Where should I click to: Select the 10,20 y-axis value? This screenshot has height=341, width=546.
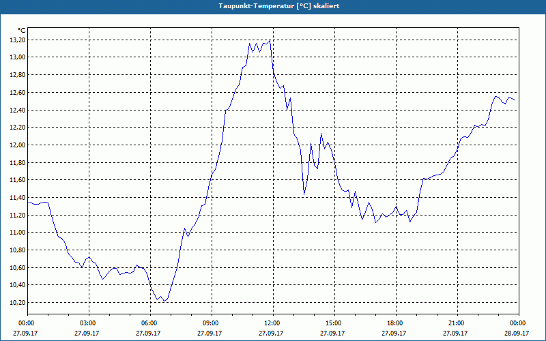[x=17, y=303]
